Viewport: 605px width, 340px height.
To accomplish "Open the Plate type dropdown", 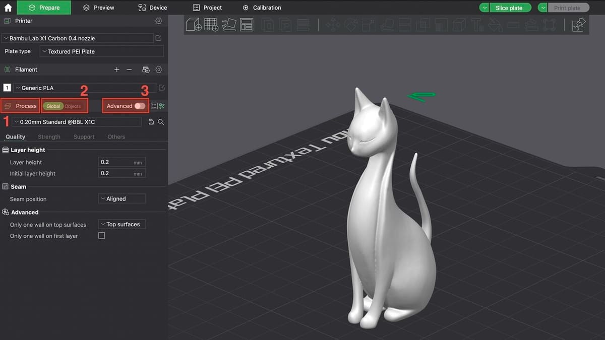I will click(x=102, y=51).
